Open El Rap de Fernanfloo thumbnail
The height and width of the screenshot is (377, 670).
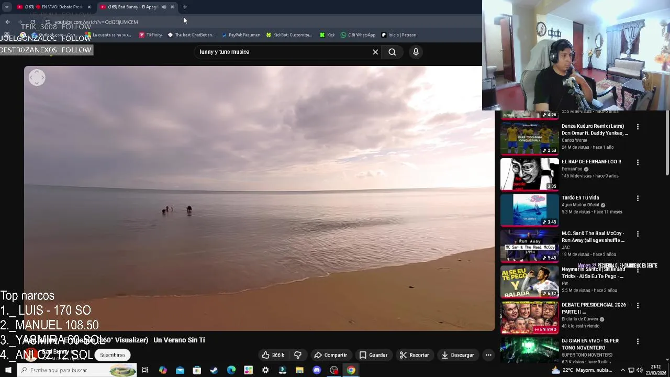(529, 174)
